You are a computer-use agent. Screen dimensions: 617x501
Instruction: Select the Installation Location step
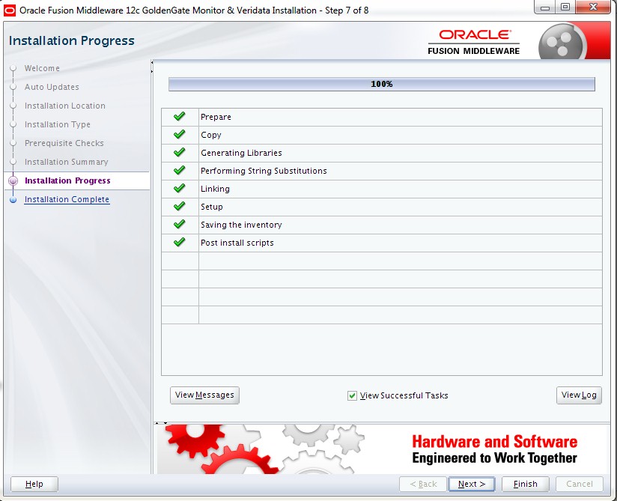[x=65, y=106]
